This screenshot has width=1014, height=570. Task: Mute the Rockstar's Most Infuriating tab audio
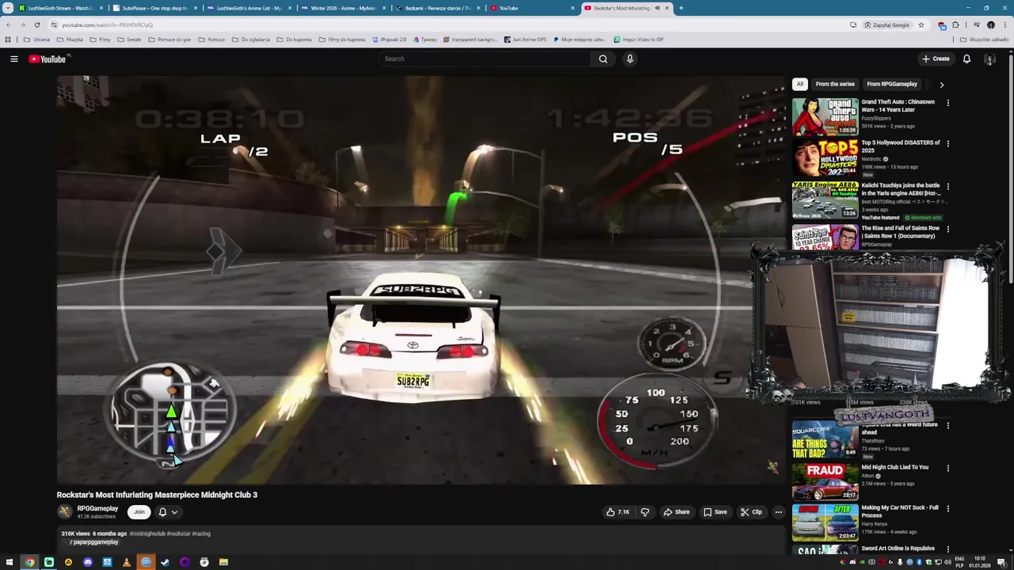(x=658, y=8)
